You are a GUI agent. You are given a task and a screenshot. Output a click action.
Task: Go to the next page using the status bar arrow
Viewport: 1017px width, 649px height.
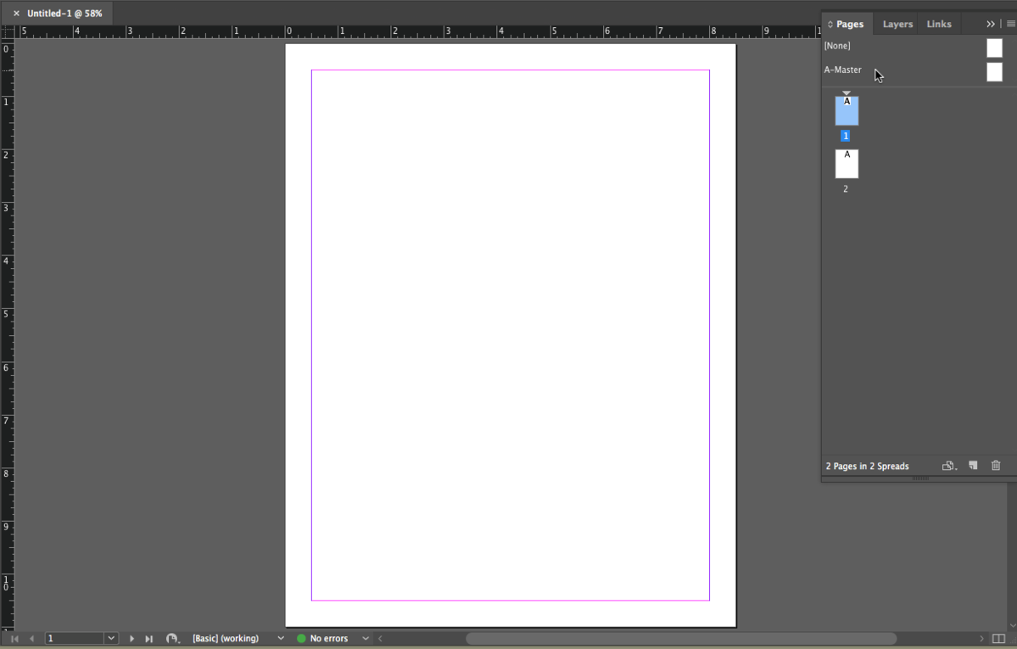click(x=131, y=639)
